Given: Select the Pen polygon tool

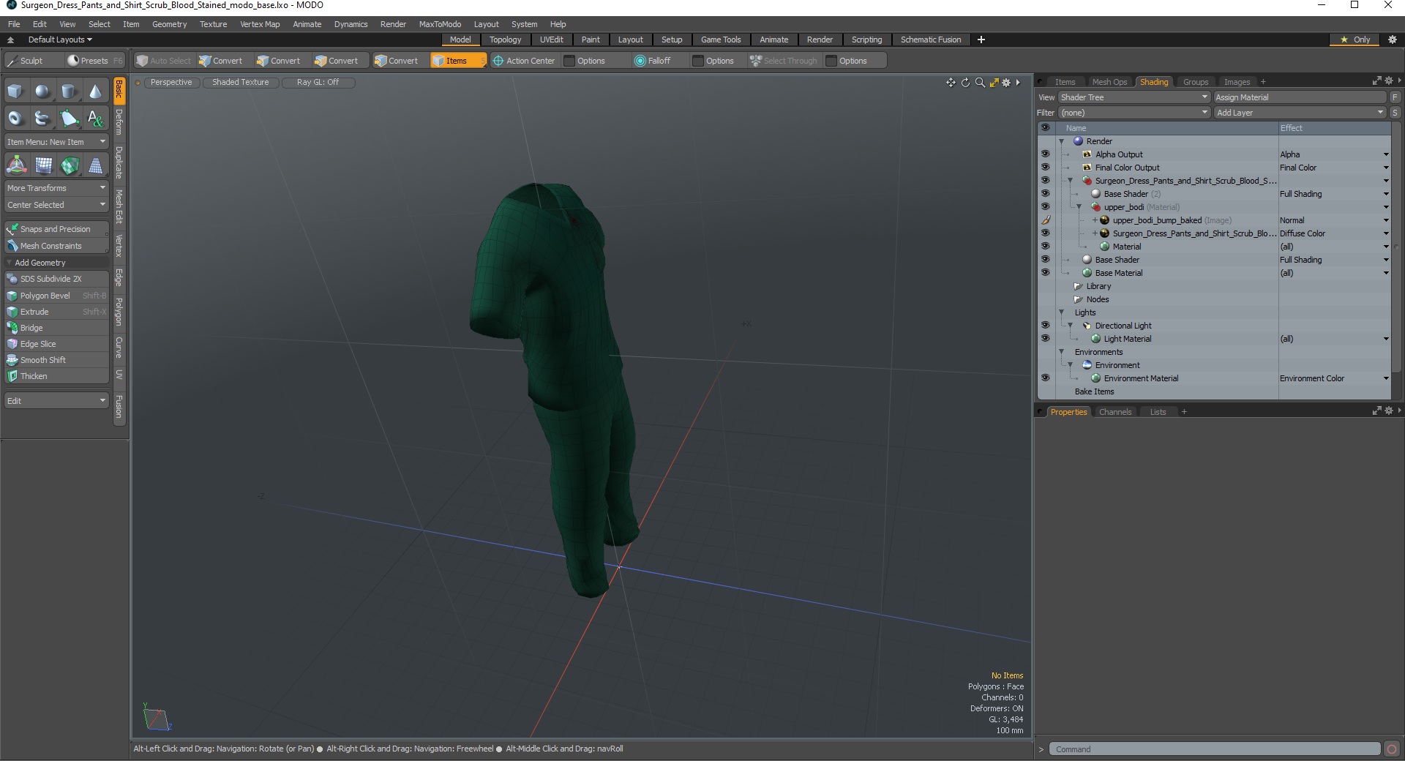Looking at the screenshot, I should coord(69,118).
